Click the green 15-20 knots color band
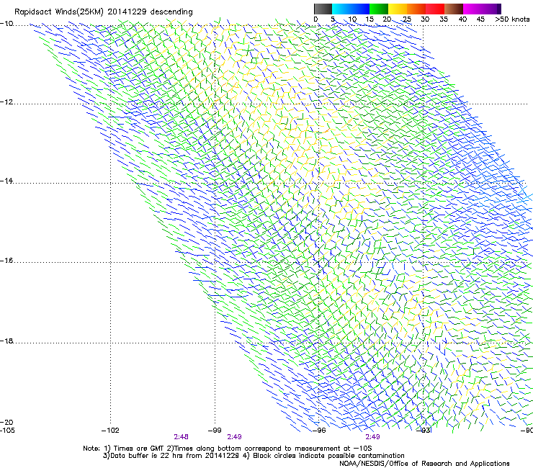533x468 pixels. click(379, 9)
